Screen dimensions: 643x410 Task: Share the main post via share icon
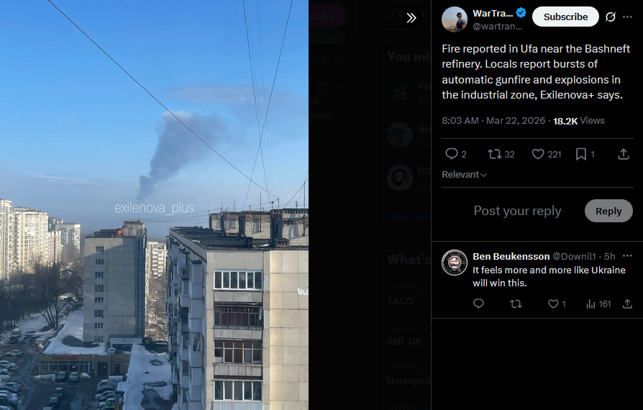(624, 154)
